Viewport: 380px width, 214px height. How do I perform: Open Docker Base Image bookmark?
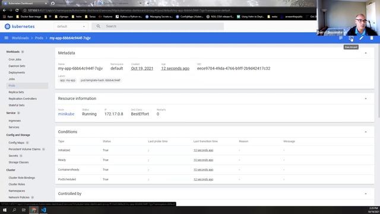pyautogui.click(x=28, y=17)
